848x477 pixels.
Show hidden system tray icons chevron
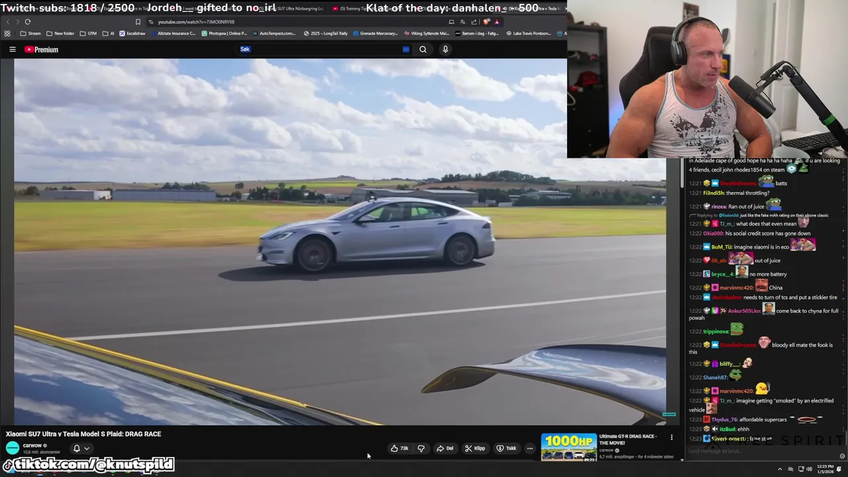[x=780, y=469]
